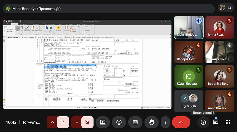Image resolution: width=237 pixels, height=132 pixels.
Task: Click Anna Brailko's video tile
Action: tap(219, 101)
